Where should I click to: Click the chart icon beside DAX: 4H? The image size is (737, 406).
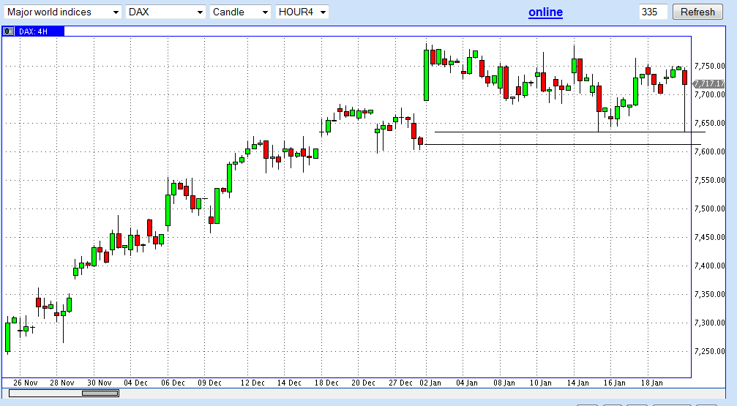8,31
